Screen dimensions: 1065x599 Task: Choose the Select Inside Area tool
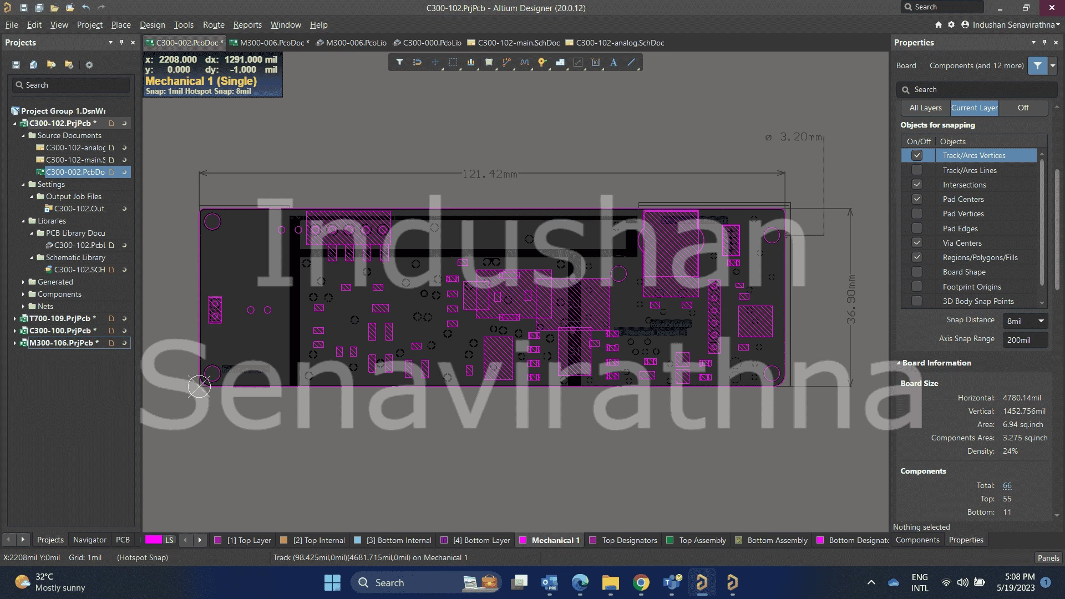[453, 63]
